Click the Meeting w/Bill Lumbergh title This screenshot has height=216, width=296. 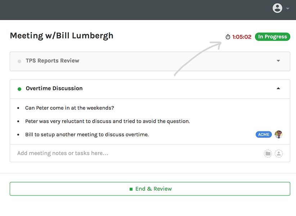click(62, 36)
